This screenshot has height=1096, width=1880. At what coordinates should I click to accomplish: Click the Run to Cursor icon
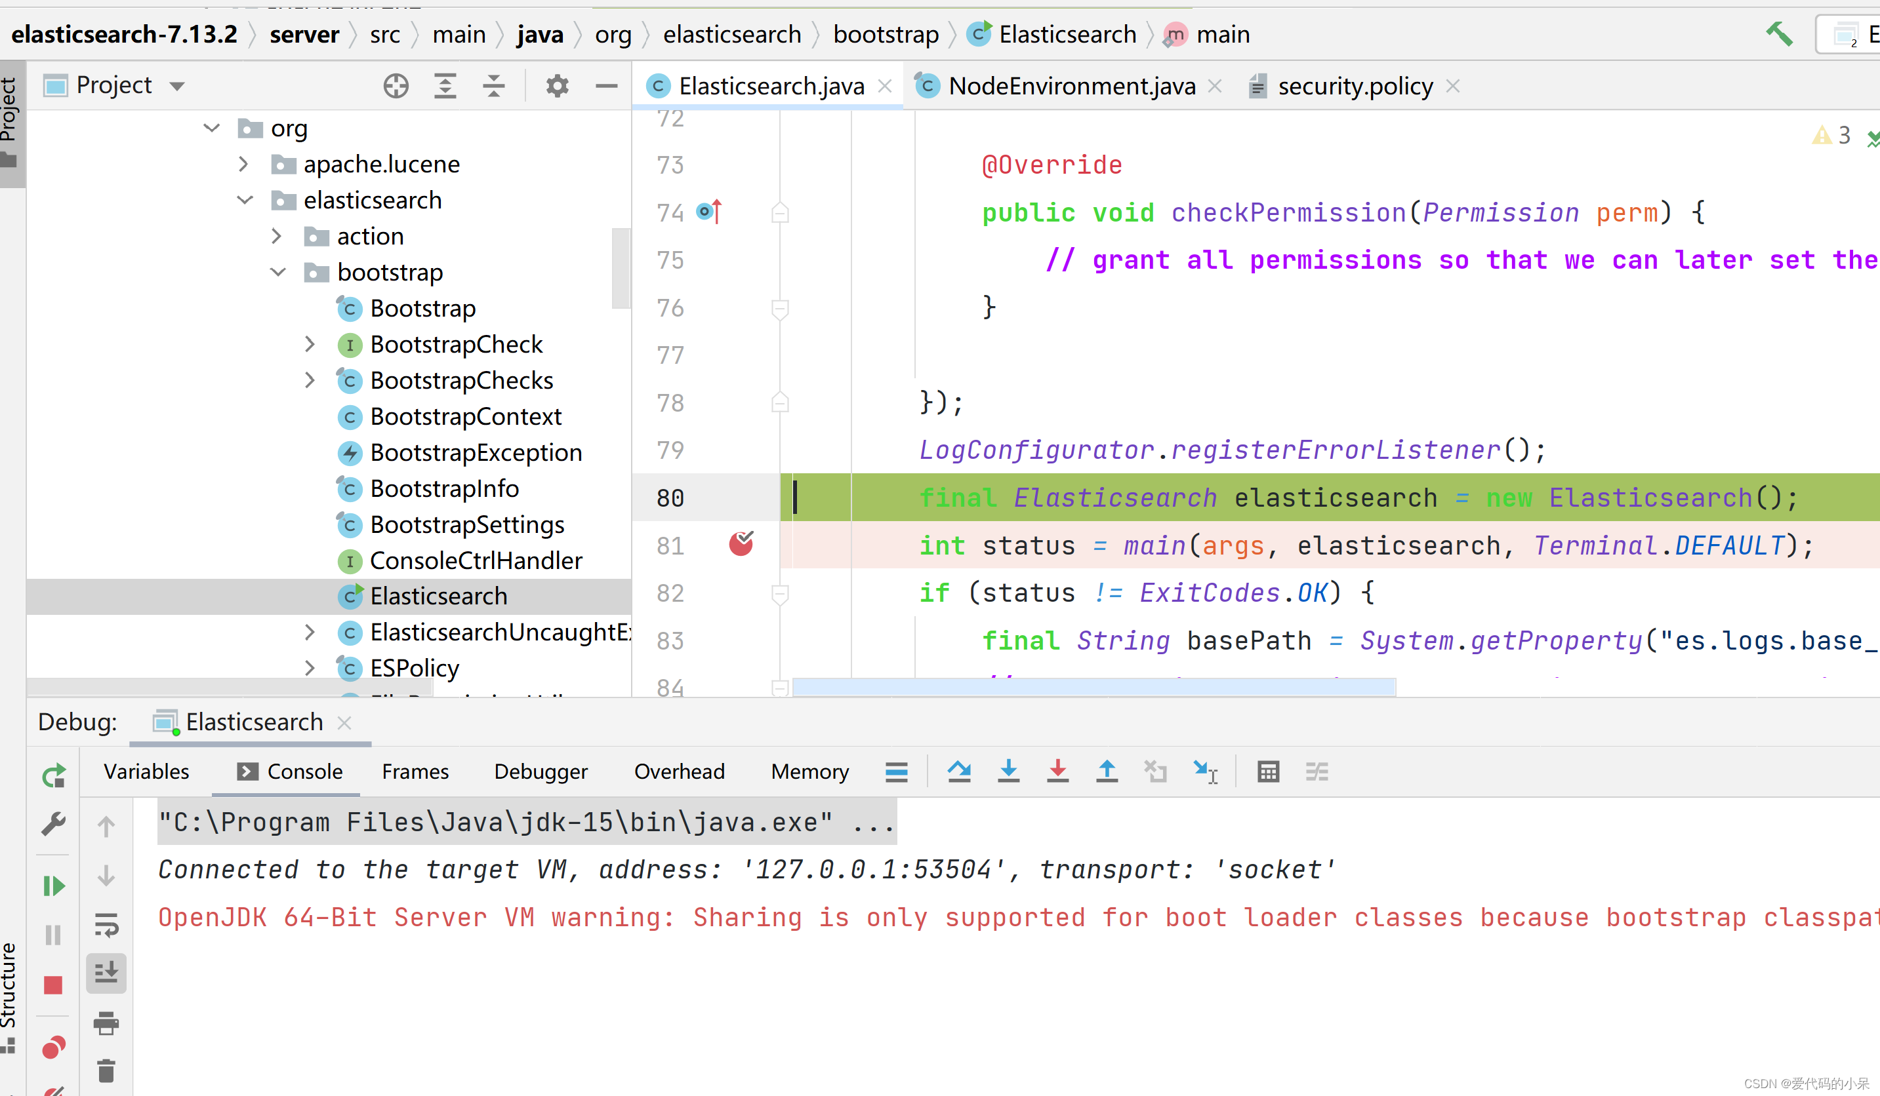[1204, 771]
